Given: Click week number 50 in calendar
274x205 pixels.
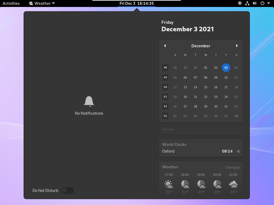Looking at the screenshot, I should click(165, 87).
